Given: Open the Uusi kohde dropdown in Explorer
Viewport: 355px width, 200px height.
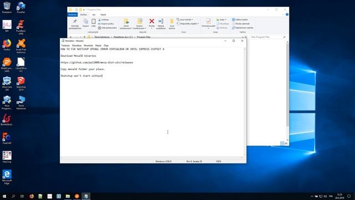Looking at the screenshot, I should tap(185, 20).
